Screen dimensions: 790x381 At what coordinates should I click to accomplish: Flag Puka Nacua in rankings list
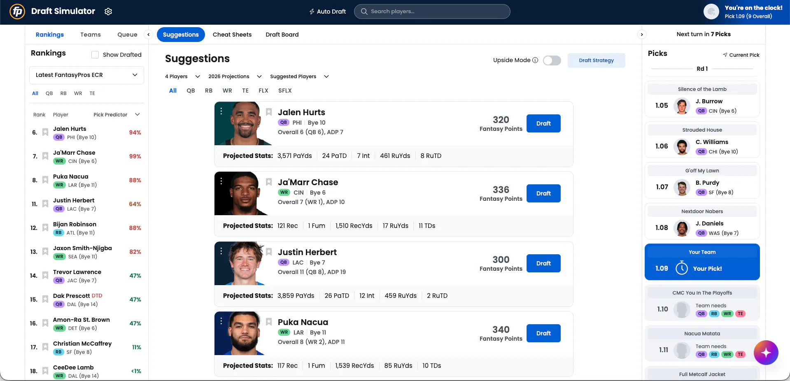pyautogui.click(x=45, y=180)
